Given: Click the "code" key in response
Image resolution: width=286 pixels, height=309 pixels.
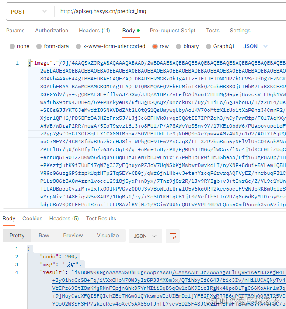Looking at the screenshot, I should point(49,257).
